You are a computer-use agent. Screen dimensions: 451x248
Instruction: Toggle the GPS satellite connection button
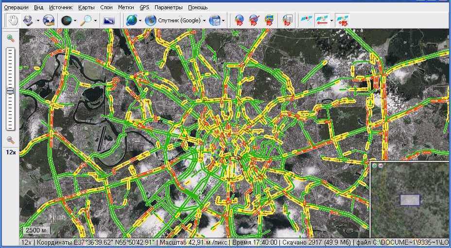coord(305,20)
